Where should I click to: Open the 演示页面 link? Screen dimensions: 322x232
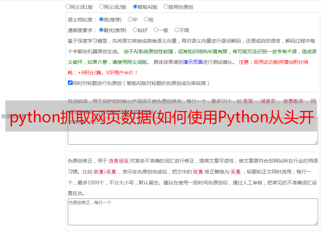point(193,62)
